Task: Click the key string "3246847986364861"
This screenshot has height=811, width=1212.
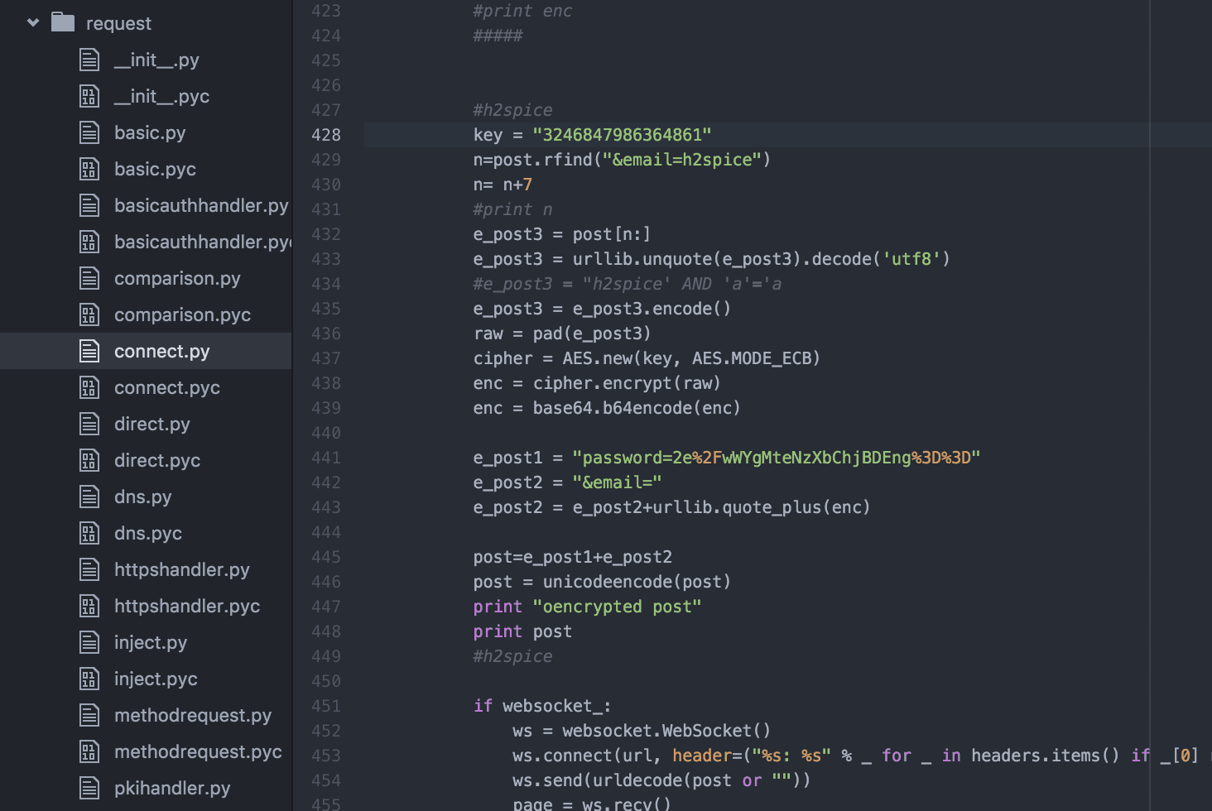Action: pyautogui.click(x=621, y=134)
